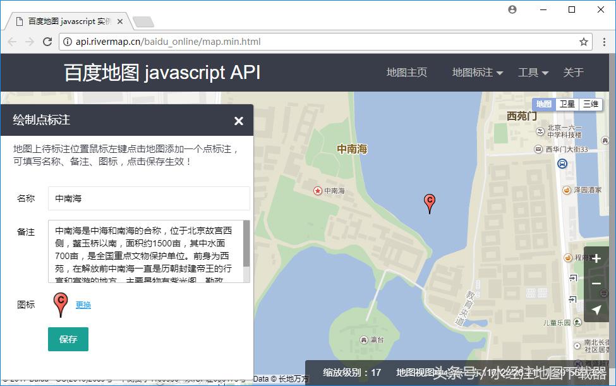This screenshot has width=616, height=386.
Task: Switch map to 卫星 satellite view
Action: point(567,104)
